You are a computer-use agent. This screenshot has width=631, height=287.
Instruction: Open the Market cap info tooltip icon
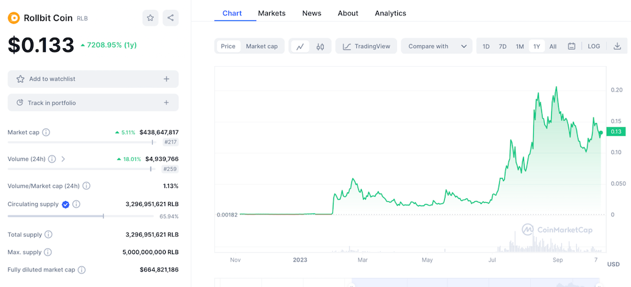46,132
